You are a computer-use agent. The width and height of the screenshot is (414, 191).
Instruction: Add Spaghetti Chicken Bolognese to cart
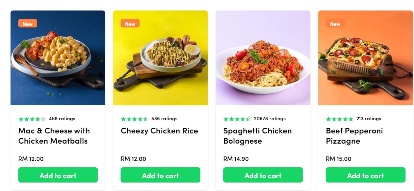point(263,175)
